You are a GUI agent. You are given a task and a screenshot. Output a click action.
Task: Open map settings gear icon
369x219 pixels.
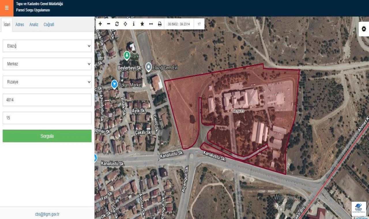(364, 29)
